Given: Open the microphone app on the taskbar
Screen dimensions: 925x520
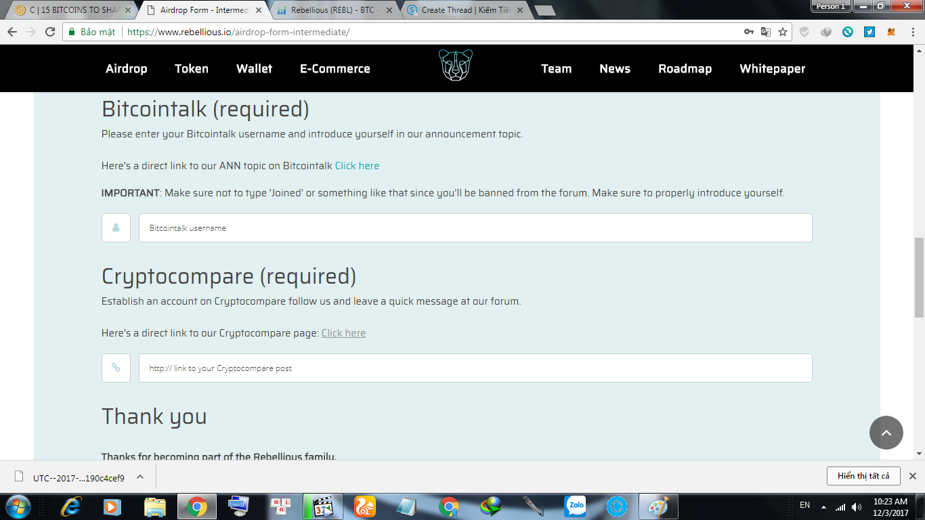Looking at the screenshot, I should (533, 506).
